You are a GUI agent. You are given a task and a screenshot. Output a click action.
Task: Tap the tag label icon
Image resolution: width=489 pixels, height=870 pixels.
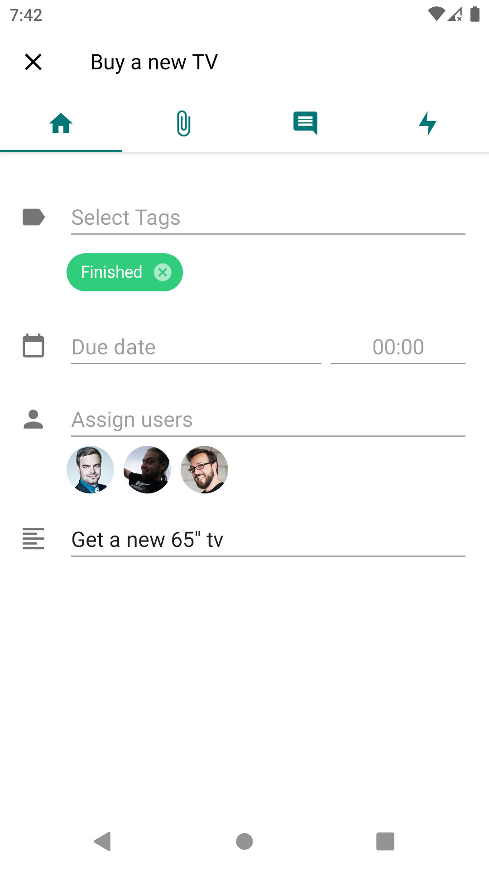click(34, 217)
